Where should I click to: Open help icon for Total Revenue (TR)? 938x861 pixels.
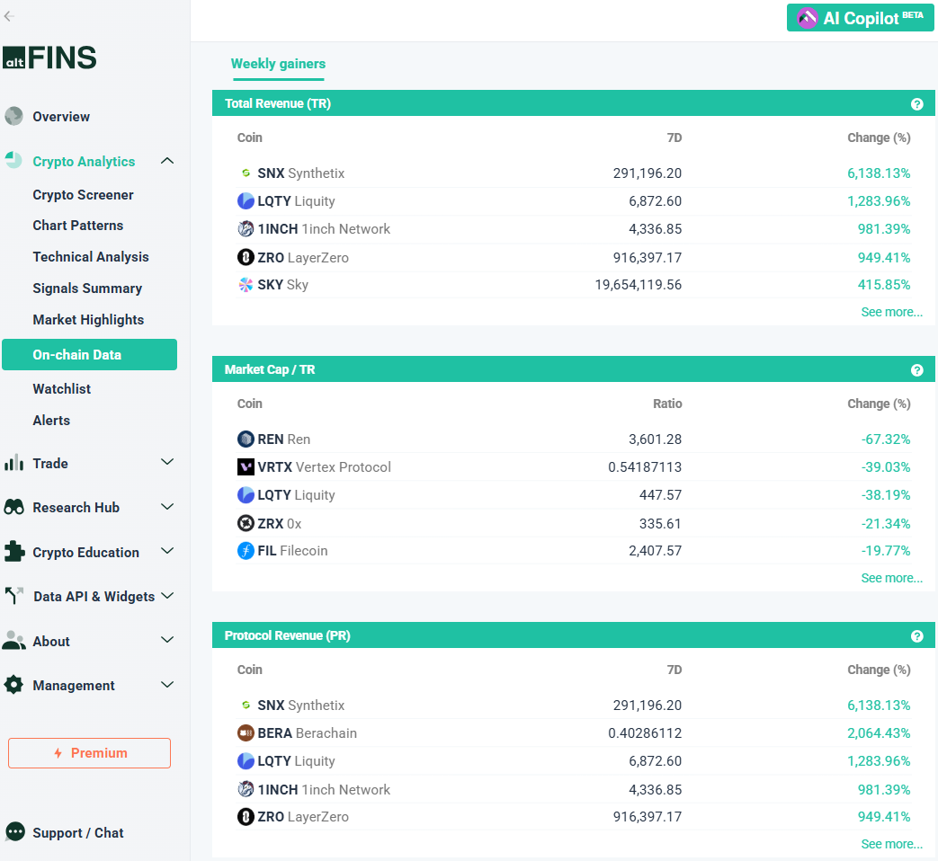coord(916,104)
